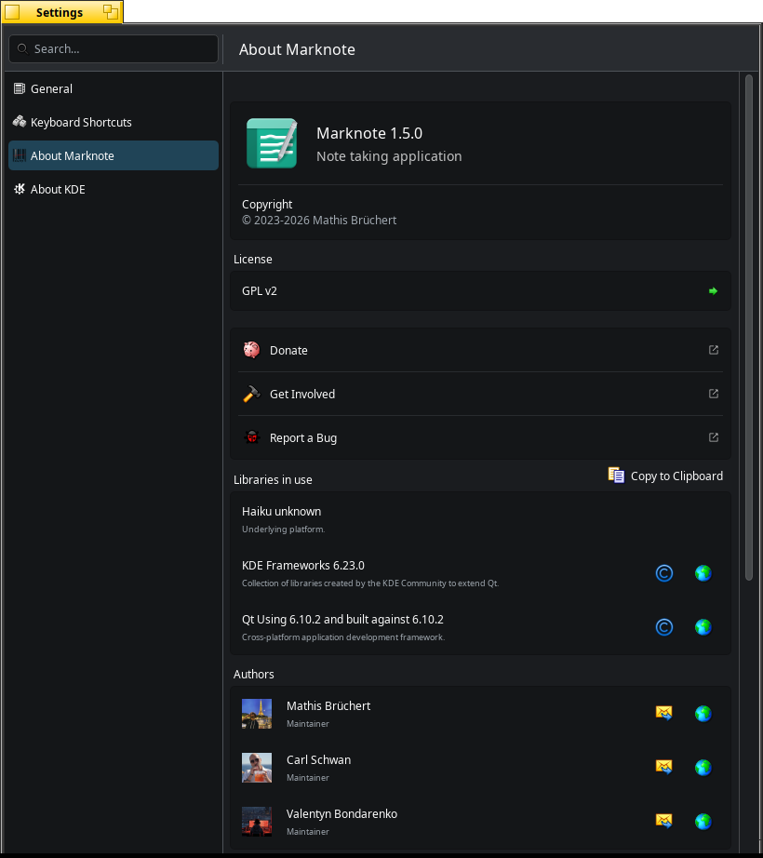This screenshot has height=858, width=763.
Task: Open Carl Schwan's website globe icon
Action: 703,768
